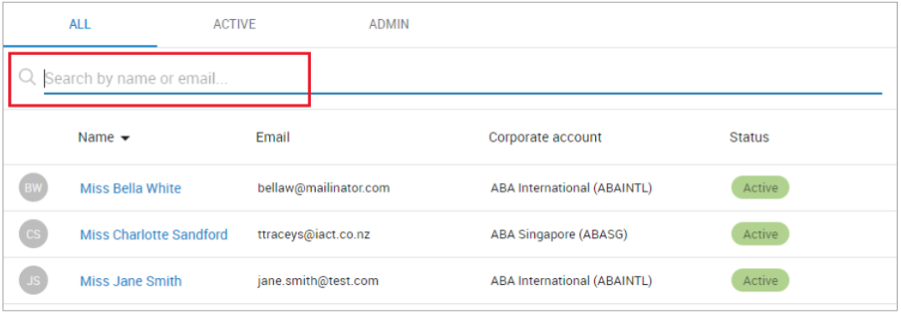Click Charlotte Sandford's Active status badge
901x314 pixels.
pyautogui.click(x=761, y=234)
